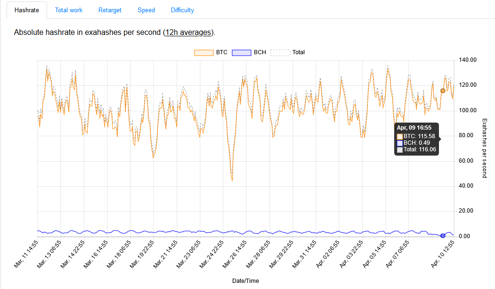Go to the Difficulty tab
This screenshot has width=495, height=289.
tap(182, 10)
